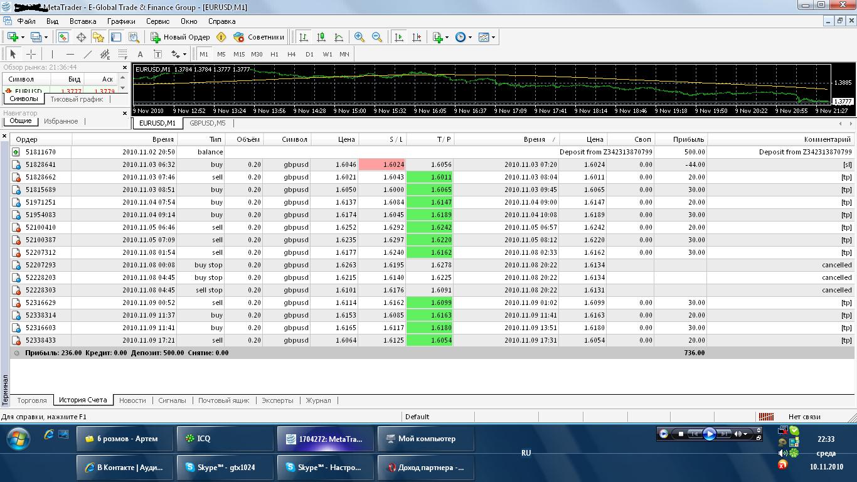
Task: Expand the new chart dropdown arrow
Action: (24, 37)
